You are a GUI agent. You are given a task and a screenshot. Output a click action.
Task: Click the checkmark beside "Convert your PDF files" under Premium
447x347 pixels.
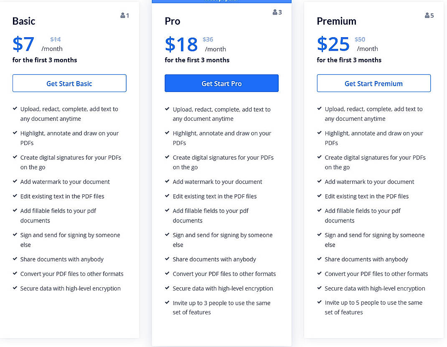(x=319, y=274)
